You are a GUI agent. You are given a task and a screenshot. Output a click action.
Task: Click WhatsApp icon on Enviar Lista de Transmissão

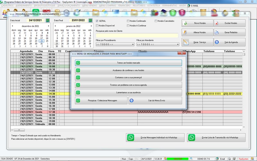click(191, 137)
